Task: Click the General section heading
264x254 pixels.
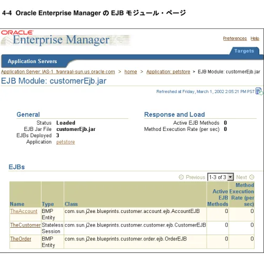Action: (x=28, y=115)
